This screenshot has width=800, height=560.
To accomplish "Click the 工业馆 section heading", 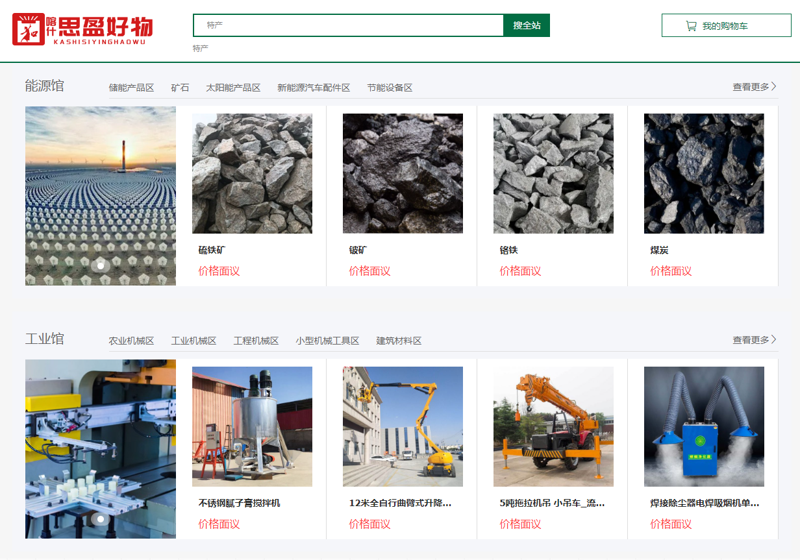I will coord(45,339).
